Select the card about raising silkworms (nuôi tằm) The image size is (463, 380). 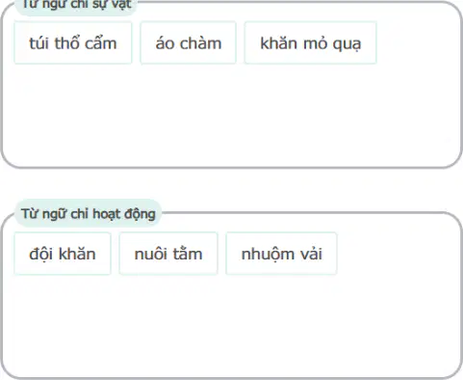[168, 254]
